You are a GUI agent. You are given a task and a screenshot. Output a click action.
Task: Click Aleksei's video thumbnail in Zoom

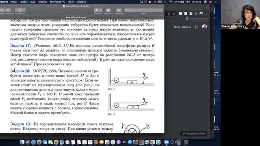pos(240,15)
